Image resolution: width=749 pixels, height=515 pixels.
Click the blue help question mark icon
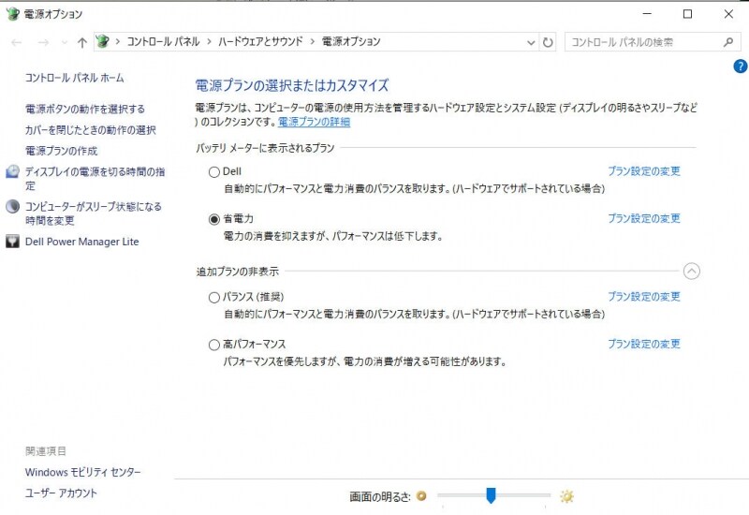click(x=740, y=66)
